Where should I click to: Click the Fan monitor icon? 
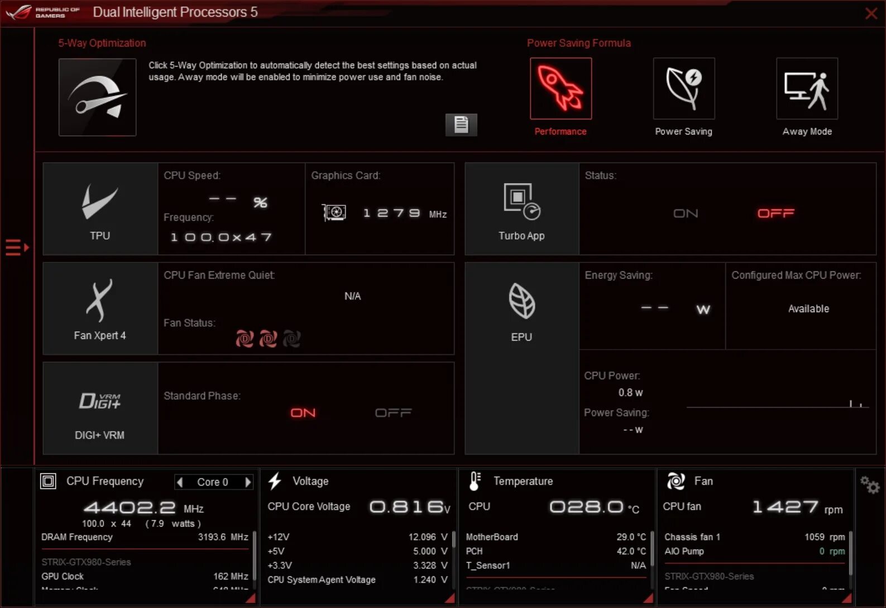pos(676,481)
